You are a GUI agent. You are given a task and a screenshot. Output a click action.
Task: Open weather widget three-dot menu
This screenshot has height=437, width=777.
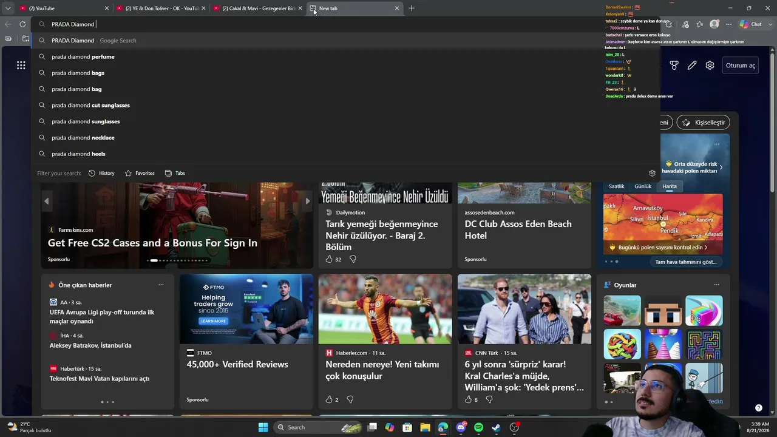coord(717,144)
